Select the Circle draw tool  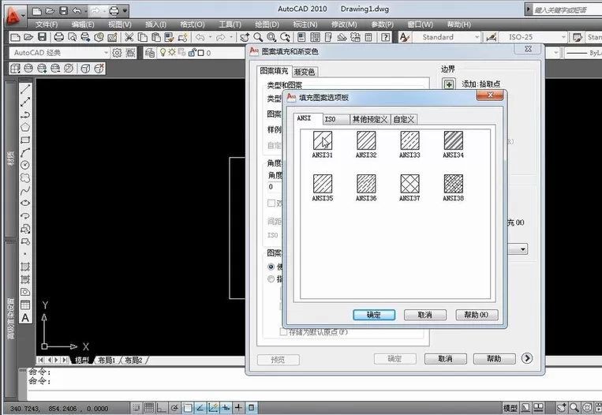point(25,165)
